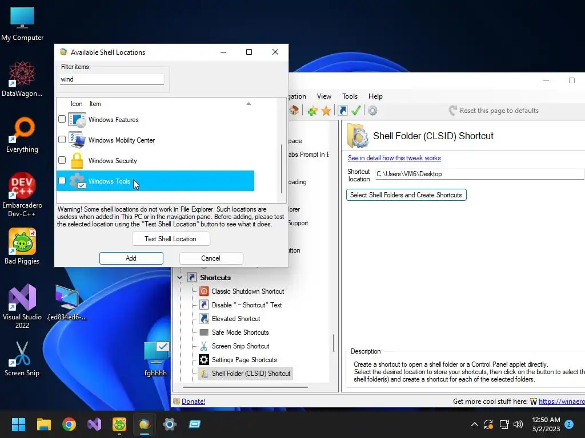This screenshot has height=438, width=585.
Task: Click the shell locations list vertical scrollbar
Action: tap(282, 168)
